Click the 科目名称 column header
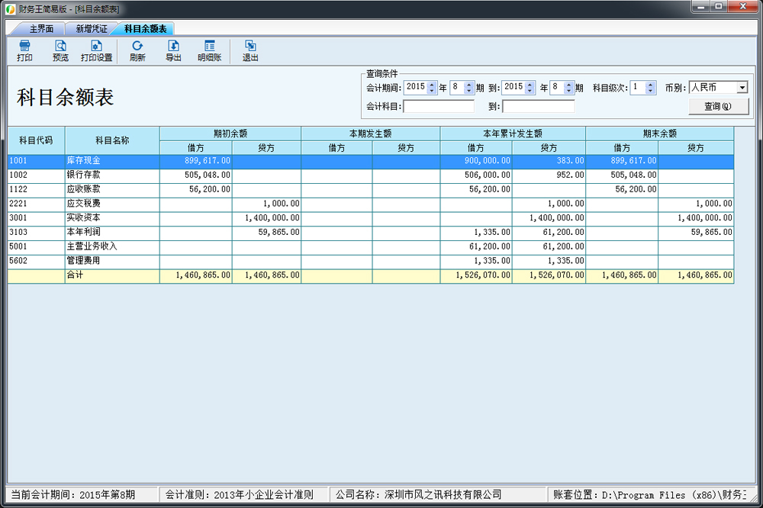This screenshot has width=763, height=508. point(112,140)
